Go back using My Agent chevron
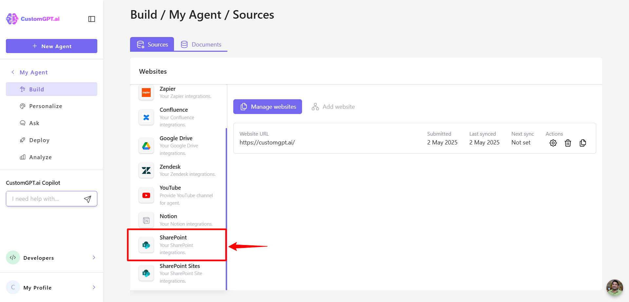The image size is (629, 302). click(13, 72)
